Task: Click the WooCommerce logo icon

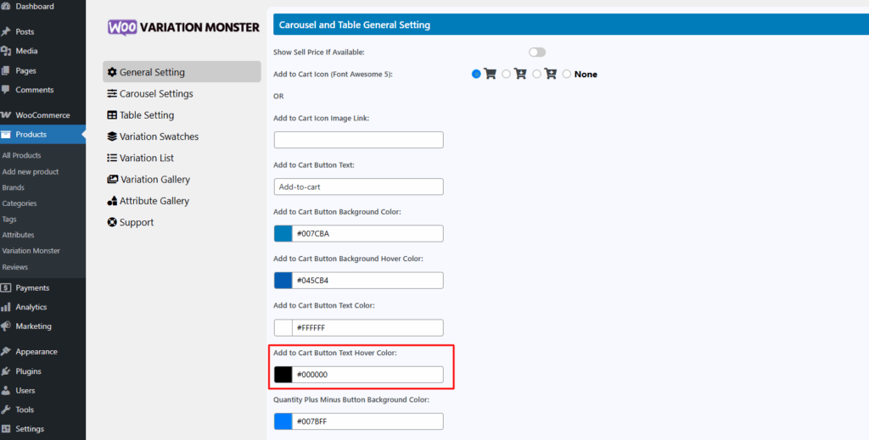Action: (x=6, y=115)
